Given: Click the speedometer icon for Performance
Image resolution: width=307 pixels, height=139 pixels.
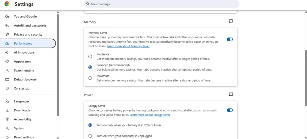Looking at the screenshot, I should tap(7, 43).
